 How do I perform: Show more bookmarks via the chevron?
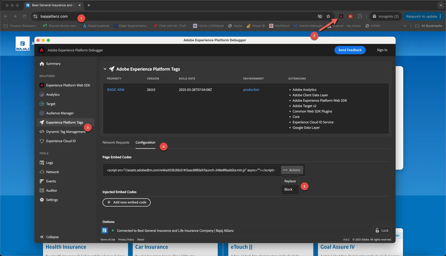tap(405, 26)
